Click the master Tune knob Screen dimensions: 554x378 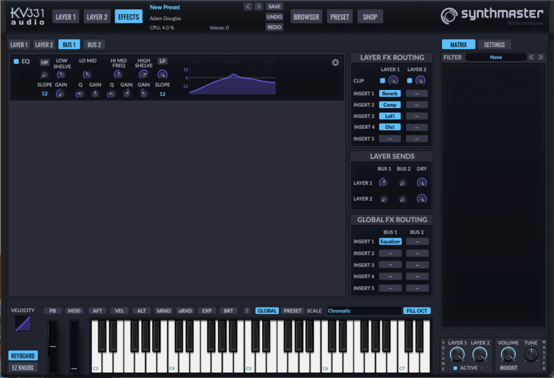coord(531,354)
